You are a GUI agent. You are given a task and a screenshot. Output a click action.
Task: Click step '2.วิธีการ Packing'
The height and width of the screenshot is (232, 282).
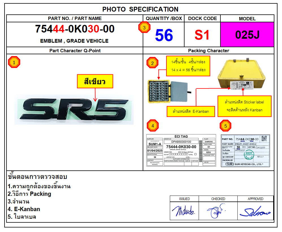[29, 194]
